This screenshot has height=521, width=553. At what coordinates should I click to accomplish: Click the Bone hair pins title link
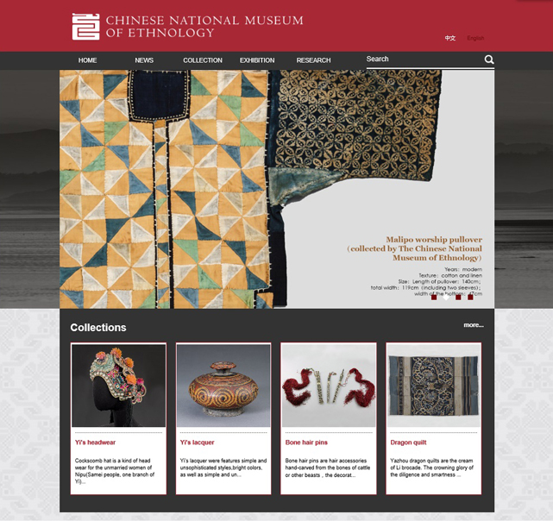[306, 443]
